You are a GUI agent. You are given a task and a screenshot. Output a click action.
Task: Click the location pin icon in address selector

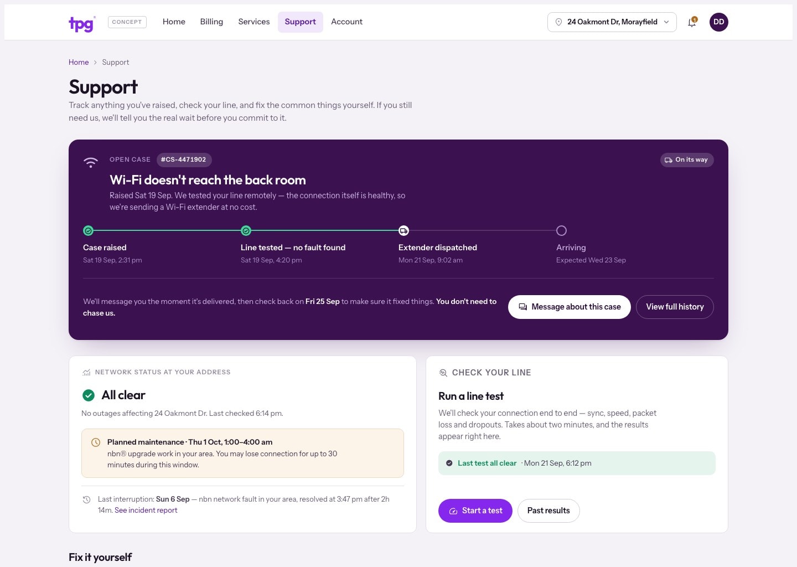coord(558,22)
